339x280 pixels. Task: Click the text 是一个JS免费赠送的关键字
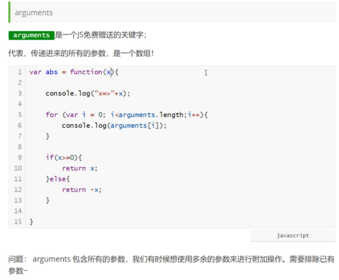[100, 35]
